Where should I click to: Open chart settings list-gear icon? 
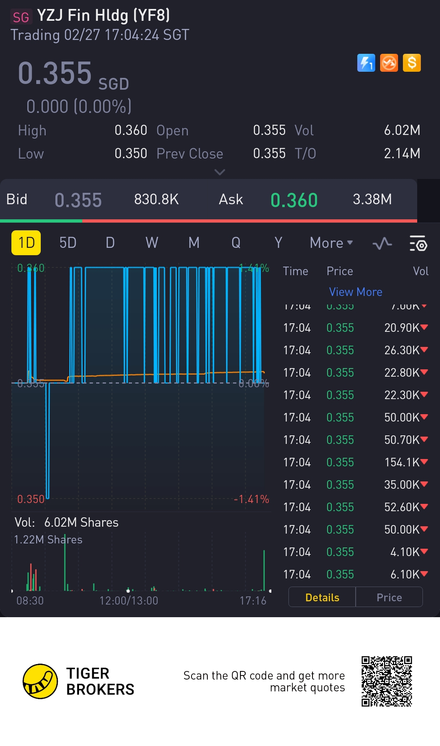click(418, 243)
